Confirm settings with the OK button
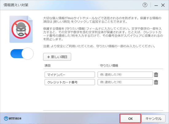 130,119
